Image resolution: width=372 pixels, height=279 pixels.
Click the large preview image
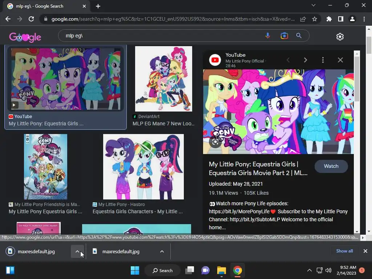tap(278, 112)
